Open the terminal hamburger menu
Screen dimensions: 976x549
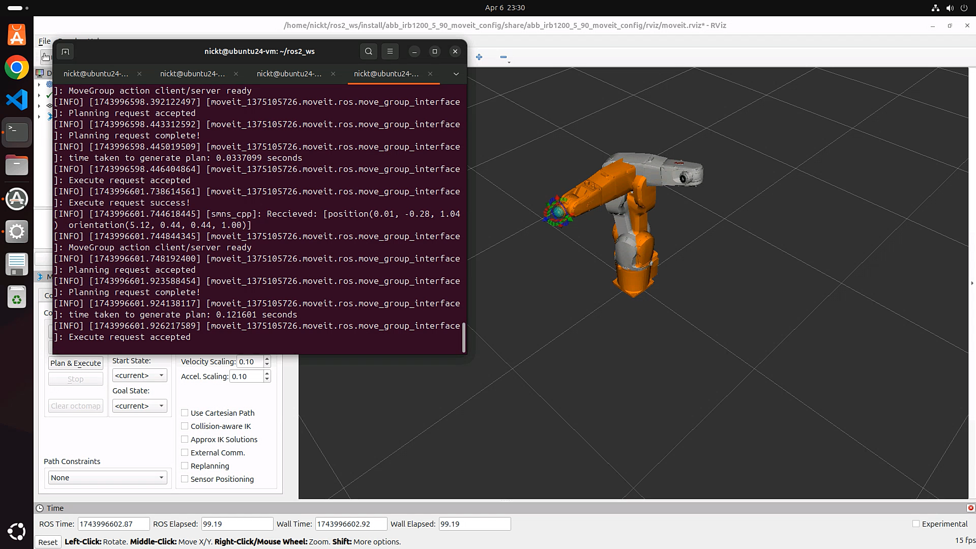[390, 51]
